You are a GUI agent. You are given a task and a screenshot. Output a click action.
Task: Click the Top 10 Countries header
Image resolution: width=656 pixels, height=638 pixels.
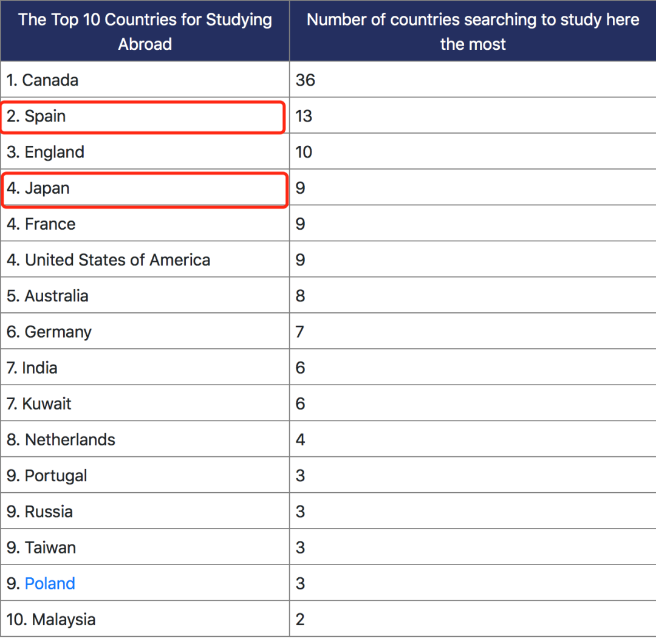pos(145,32)
